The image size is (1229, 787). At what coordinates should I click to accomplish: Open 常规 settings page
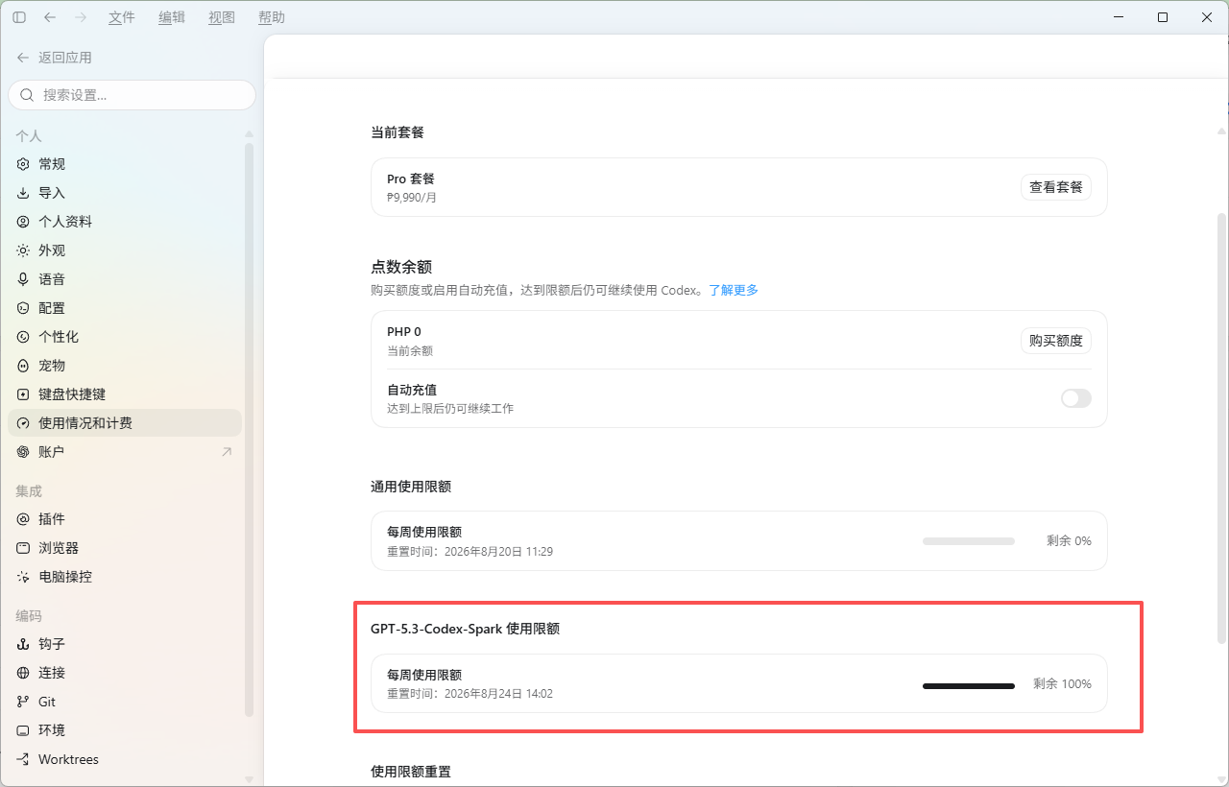[125, 164]
